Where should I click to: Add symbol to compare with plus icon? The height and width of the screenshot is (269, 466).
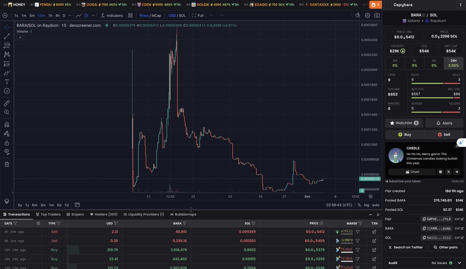pyautogui.click(x=5, y=16)
